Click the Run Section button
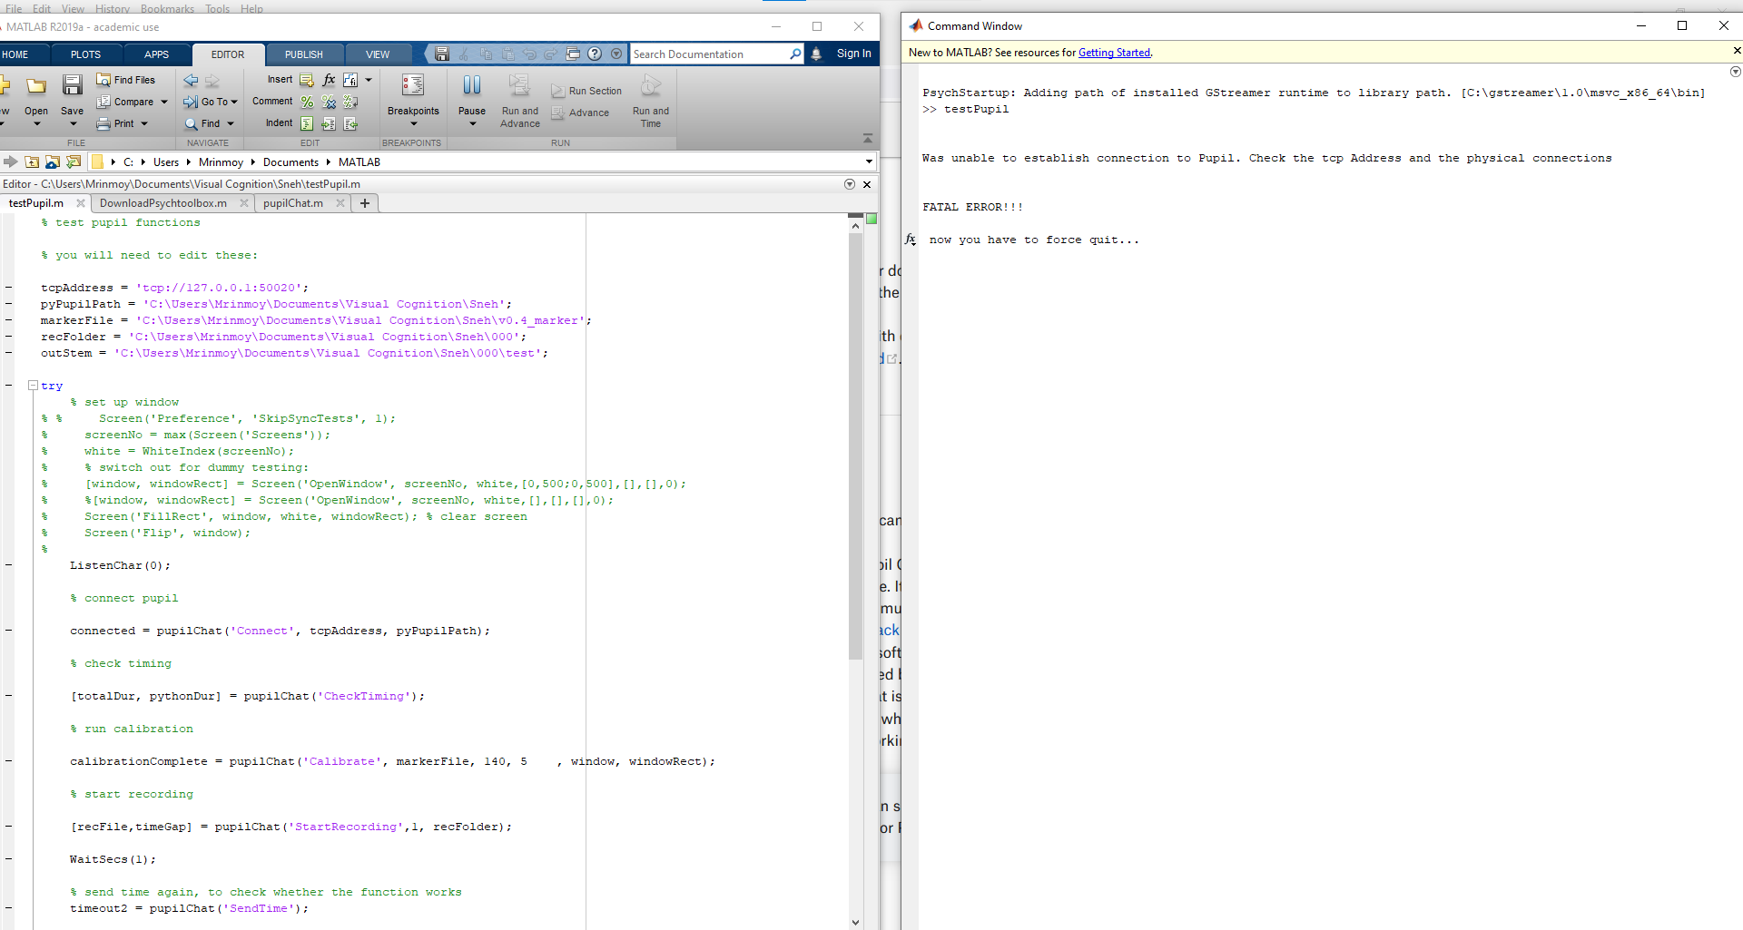Screen dimensions: 1743x930 (586, 91)
